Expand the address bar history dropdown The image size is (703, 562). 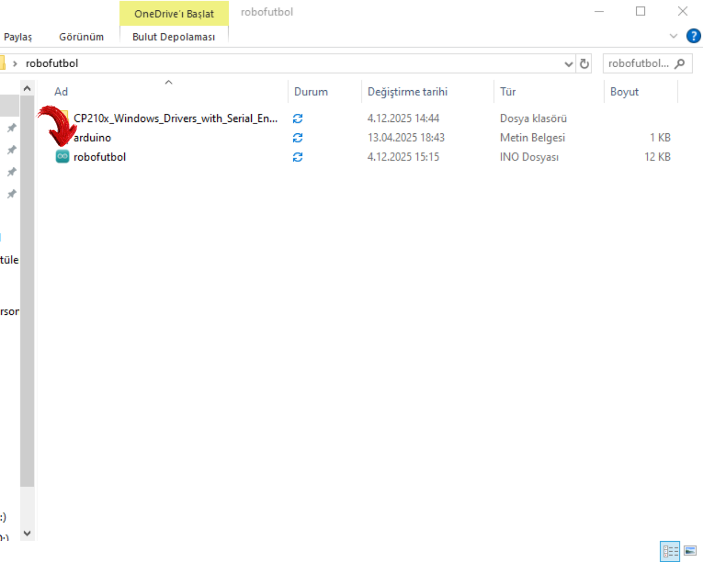pyautogui.click(x=568, y=64)
